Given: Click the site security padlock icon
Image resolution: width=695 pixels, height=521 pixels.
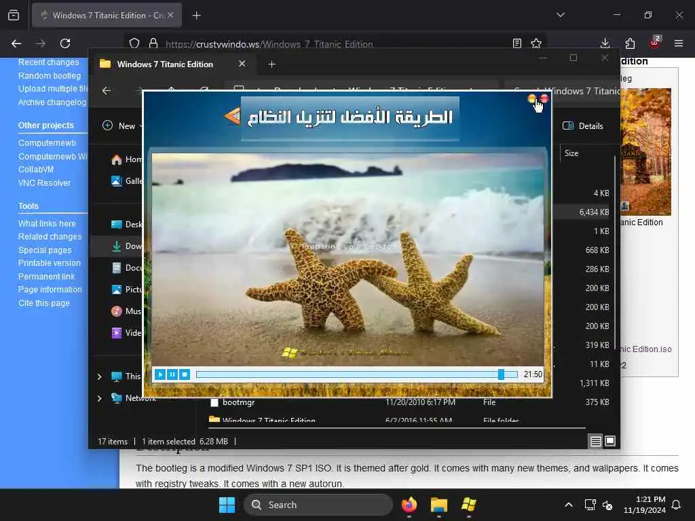Looking at the screenshot, I should tap(153, 43).
